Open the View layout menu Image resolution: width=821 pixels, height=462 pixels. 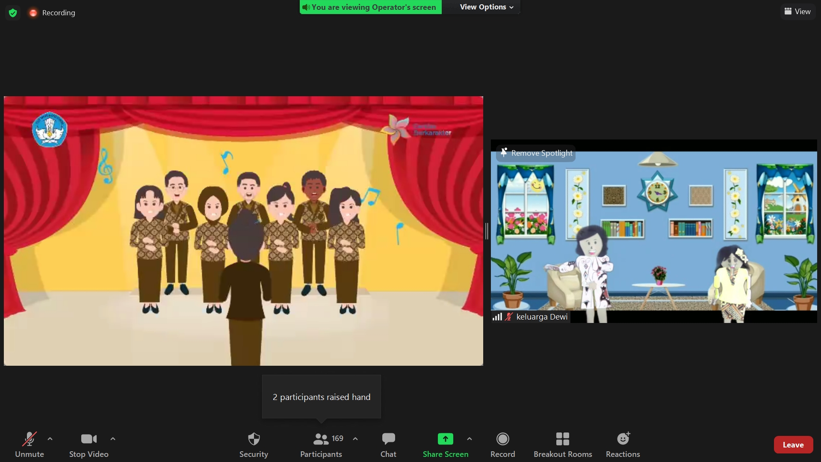pyautogui.click(x=797, y=12)
